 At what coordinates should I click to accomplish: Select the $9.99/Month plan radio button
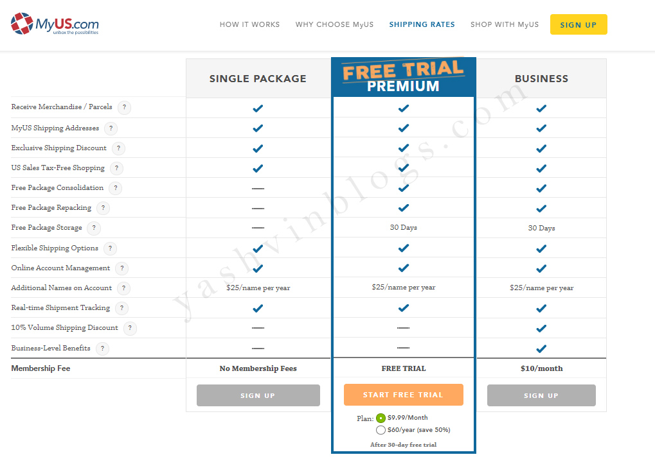381,418
